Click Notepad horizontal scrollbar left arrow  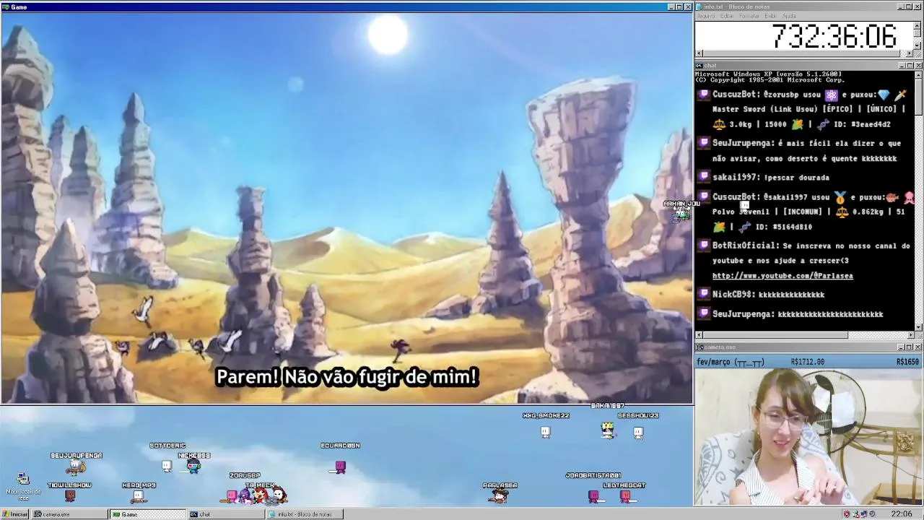click(699, 53)
